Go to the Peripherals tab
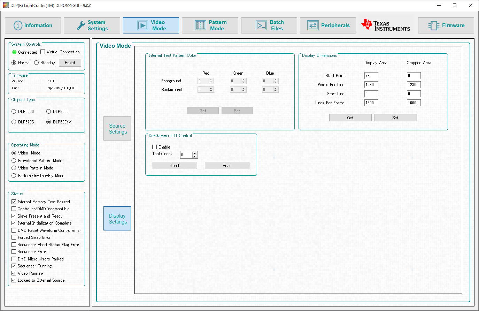The height and width of the screenshot is (311, 479). (x=328, y=25)
